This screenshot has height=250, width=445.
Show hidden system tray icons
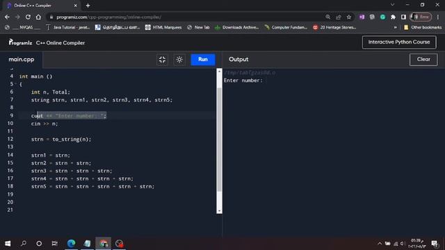coord(380,244)
